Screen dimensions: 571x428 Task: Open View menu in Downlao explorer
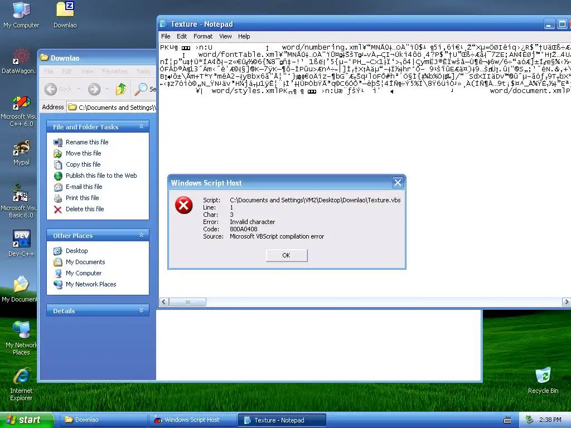[87, 71]
